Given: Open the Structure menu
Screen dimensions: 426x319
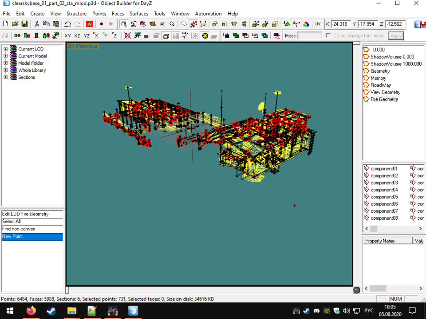Looking at the screenshot, I should (76, 14).
